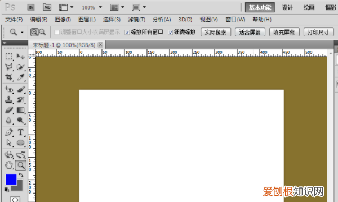Click the 打印尺寸 button
338x202 pixels.
pos(319,32)
